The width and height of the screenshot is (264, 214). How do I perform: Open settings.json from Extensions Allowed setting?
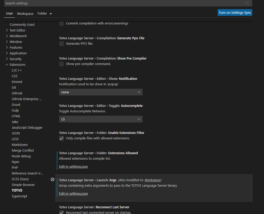(x=73, y=166)
